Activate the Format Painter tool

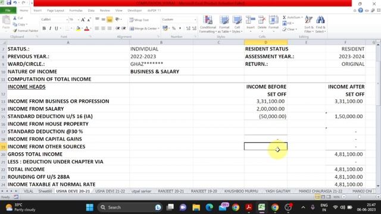(x=26, y=30)
